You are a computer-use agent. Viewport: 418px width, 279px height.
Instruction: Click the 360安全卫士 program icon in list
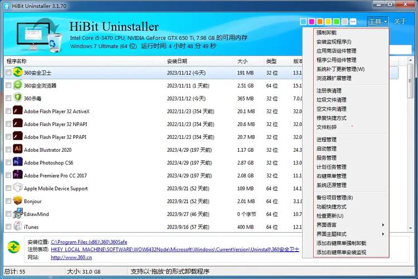(x=18, y=72)
